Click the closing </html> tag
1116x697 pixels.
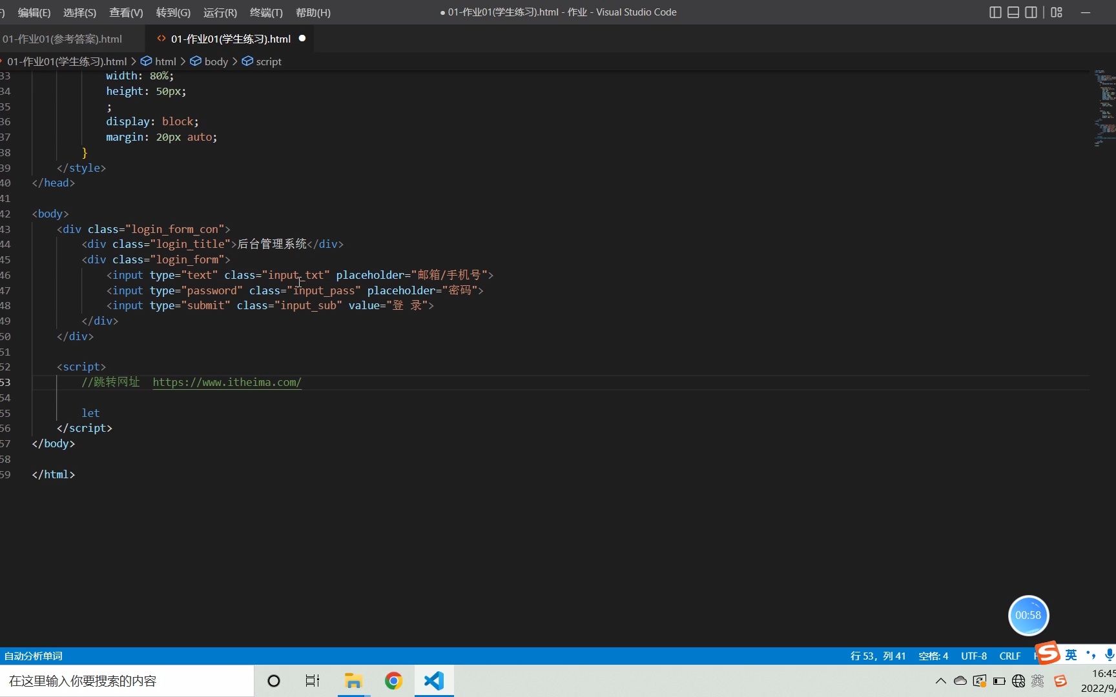coord(54,474)
